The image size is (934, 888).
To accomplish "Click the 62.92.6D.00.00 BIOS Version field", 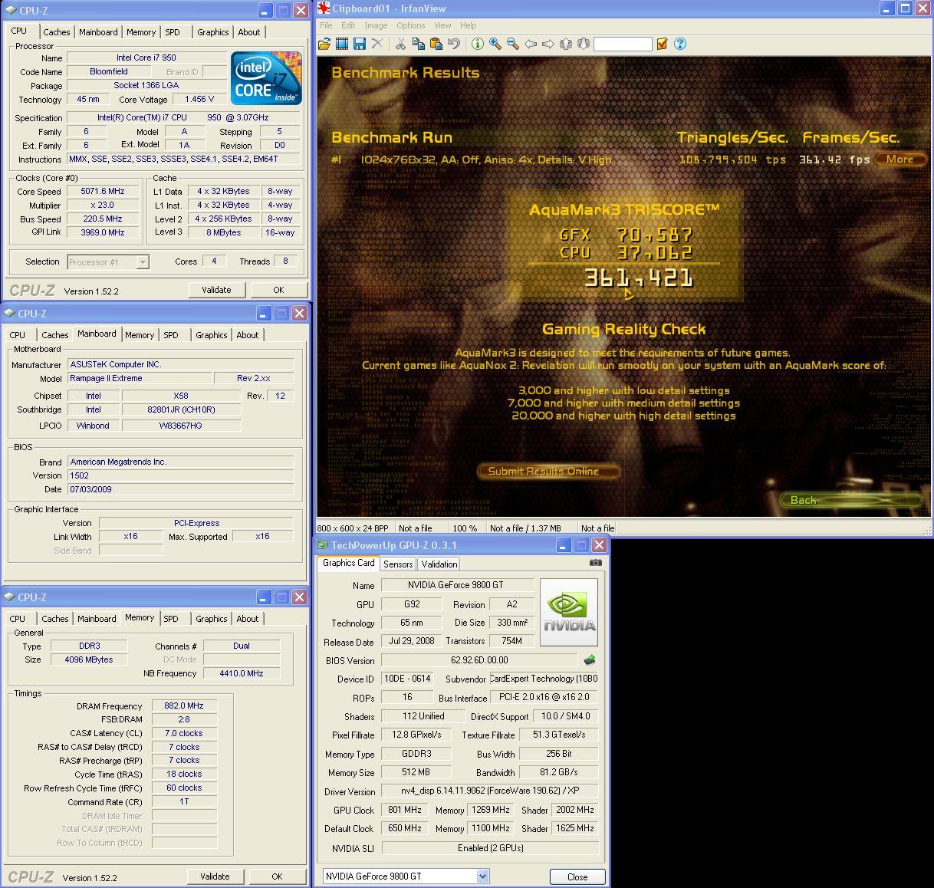I will click(479, 659).
